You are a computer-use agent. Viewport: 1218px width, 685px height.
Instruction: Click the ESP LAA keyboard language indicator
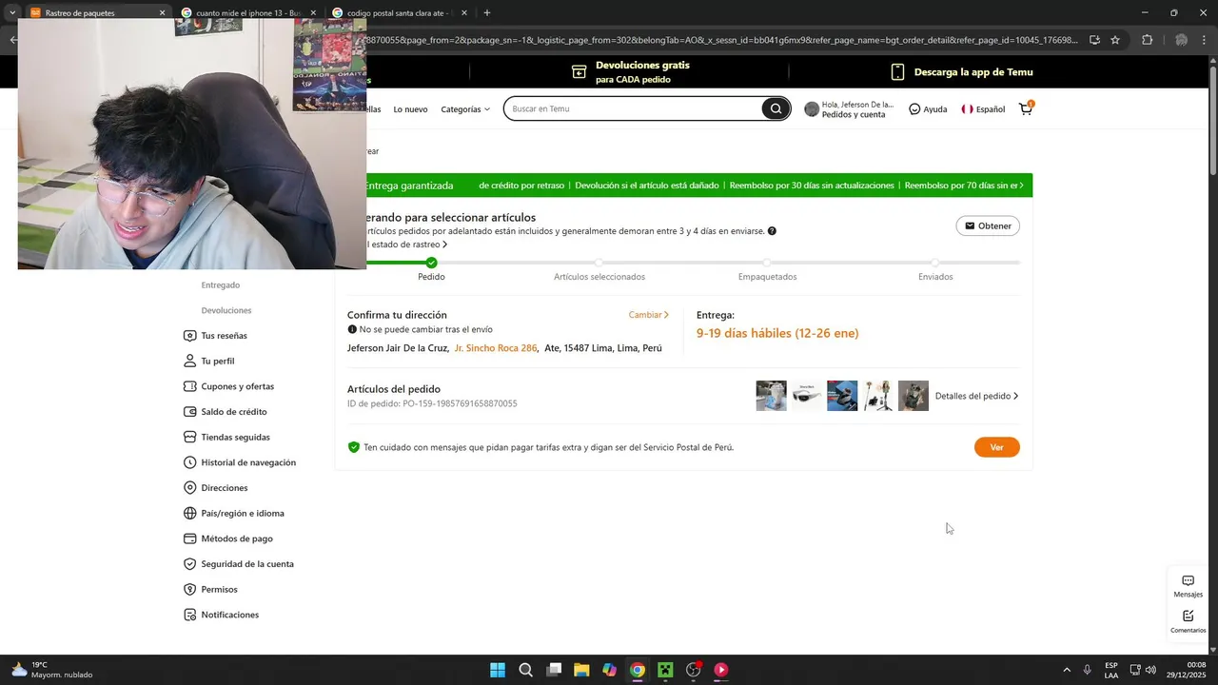[x=1111, y=670]
